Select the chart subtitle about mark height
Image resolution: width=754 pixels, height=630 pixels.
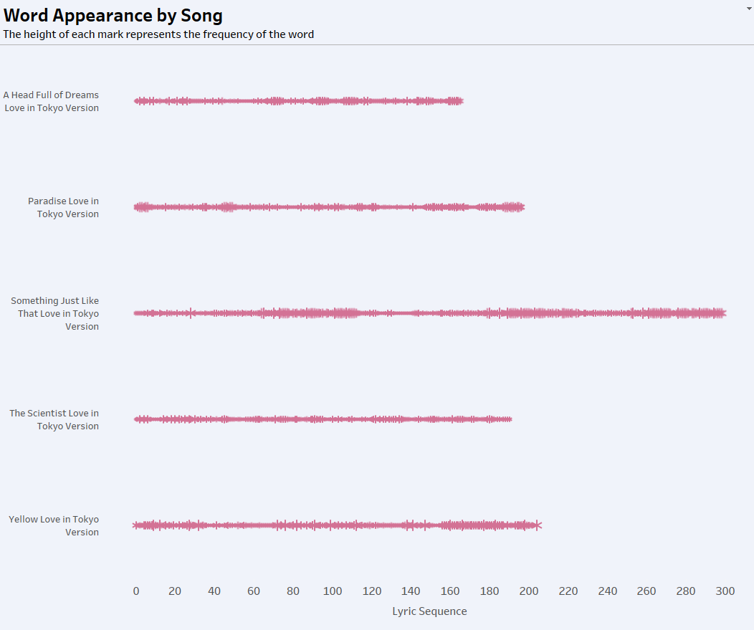(158, 34)
